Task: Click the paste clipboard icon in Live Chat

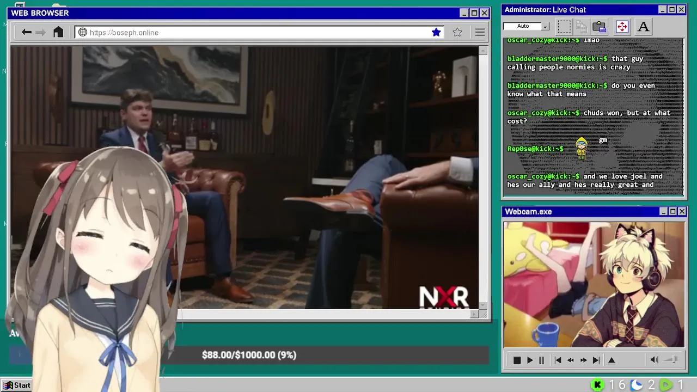Action: 600,26
